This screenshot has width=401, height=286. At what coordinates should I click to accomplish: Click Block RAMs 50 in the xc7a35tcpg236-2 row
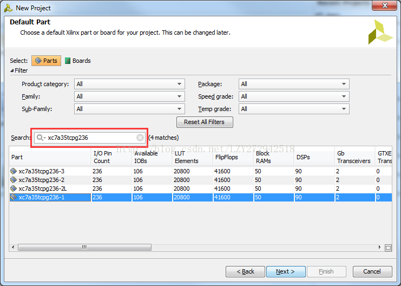tap(258, 180)
